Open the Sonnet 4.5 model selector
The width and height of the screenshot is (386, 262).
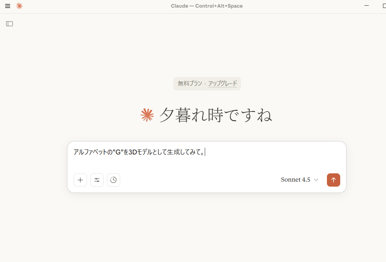click(300, 180)
